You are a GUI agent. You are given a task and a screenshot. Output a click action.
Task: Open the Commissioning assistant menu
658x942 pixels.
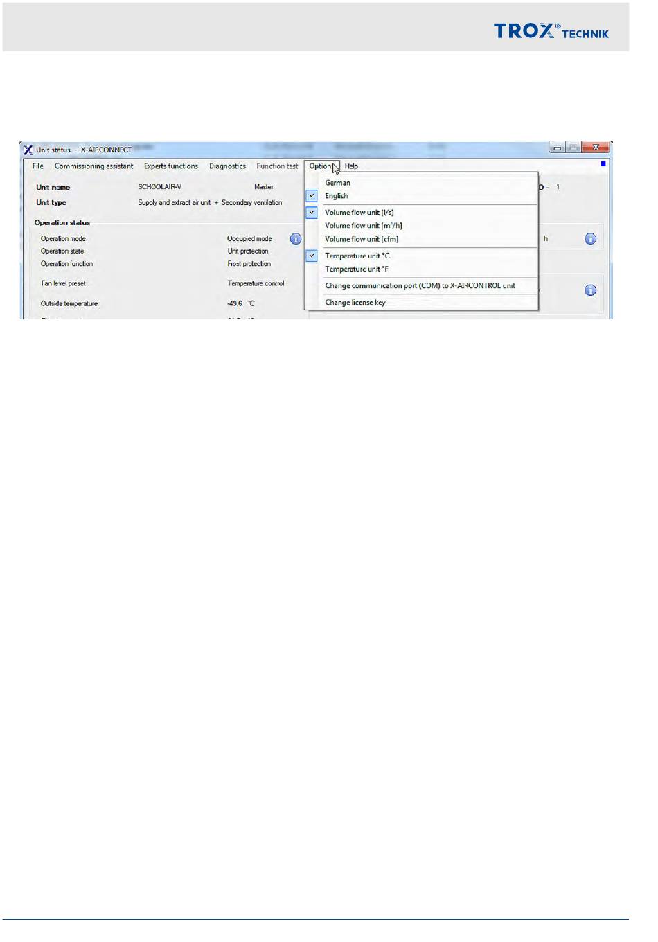click(x=94, y=166)
